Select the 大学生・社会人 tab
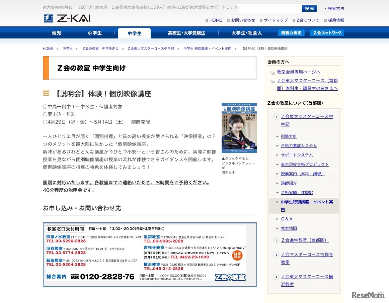The height and width of the screenshot is (303, 389). tap(246, 33)
